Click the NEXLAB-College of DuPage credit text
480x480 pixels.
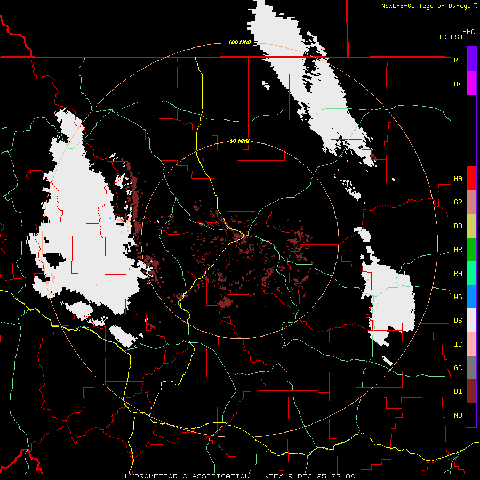click(x=426, y=6)
